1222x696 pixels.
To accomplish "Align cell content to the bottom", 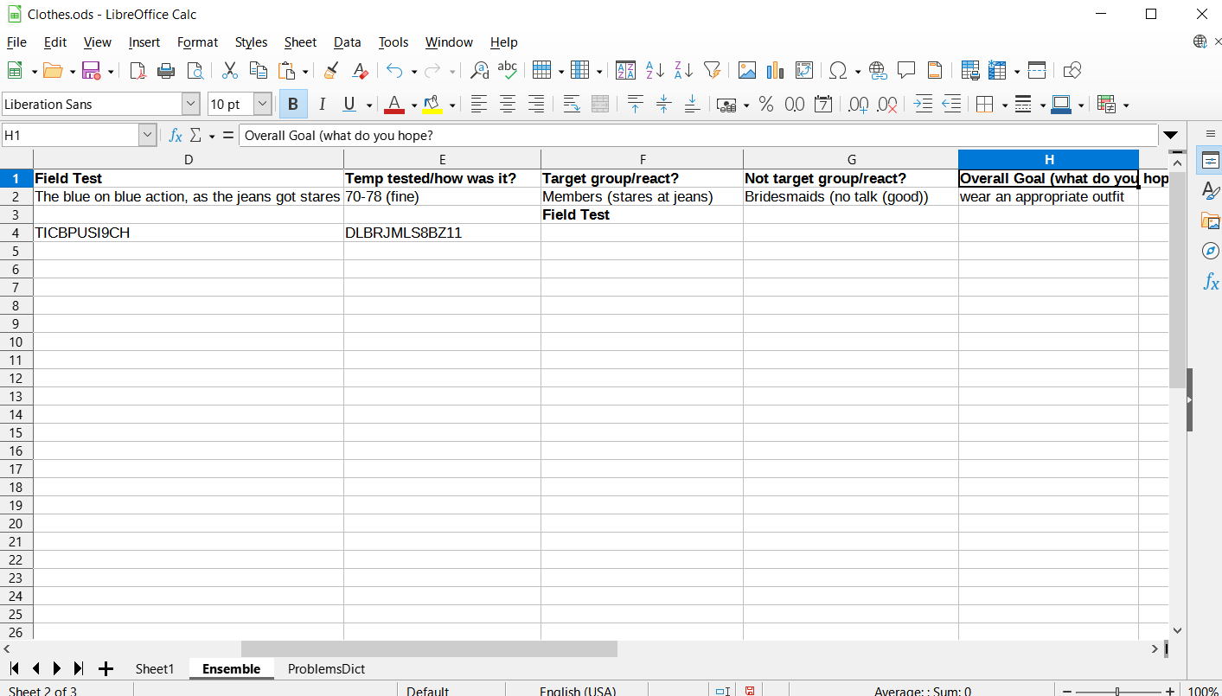I will coord(692,105).
